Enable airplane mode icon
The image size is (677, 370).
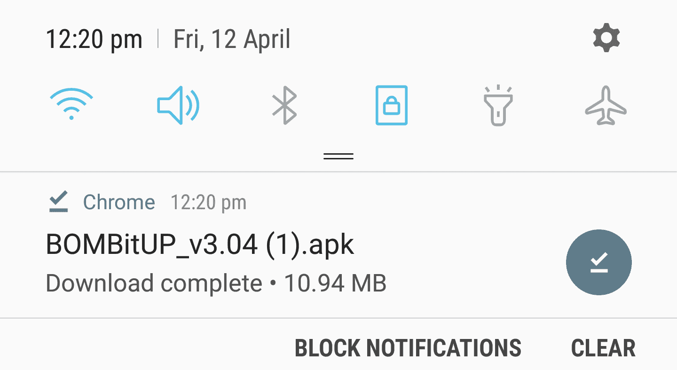tap(606, 105)
